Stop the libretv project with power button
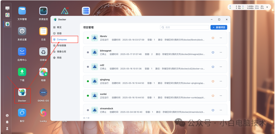 213,38
